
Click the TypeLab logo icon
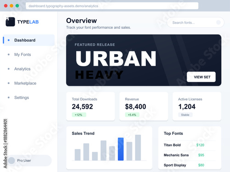[10, 22]
